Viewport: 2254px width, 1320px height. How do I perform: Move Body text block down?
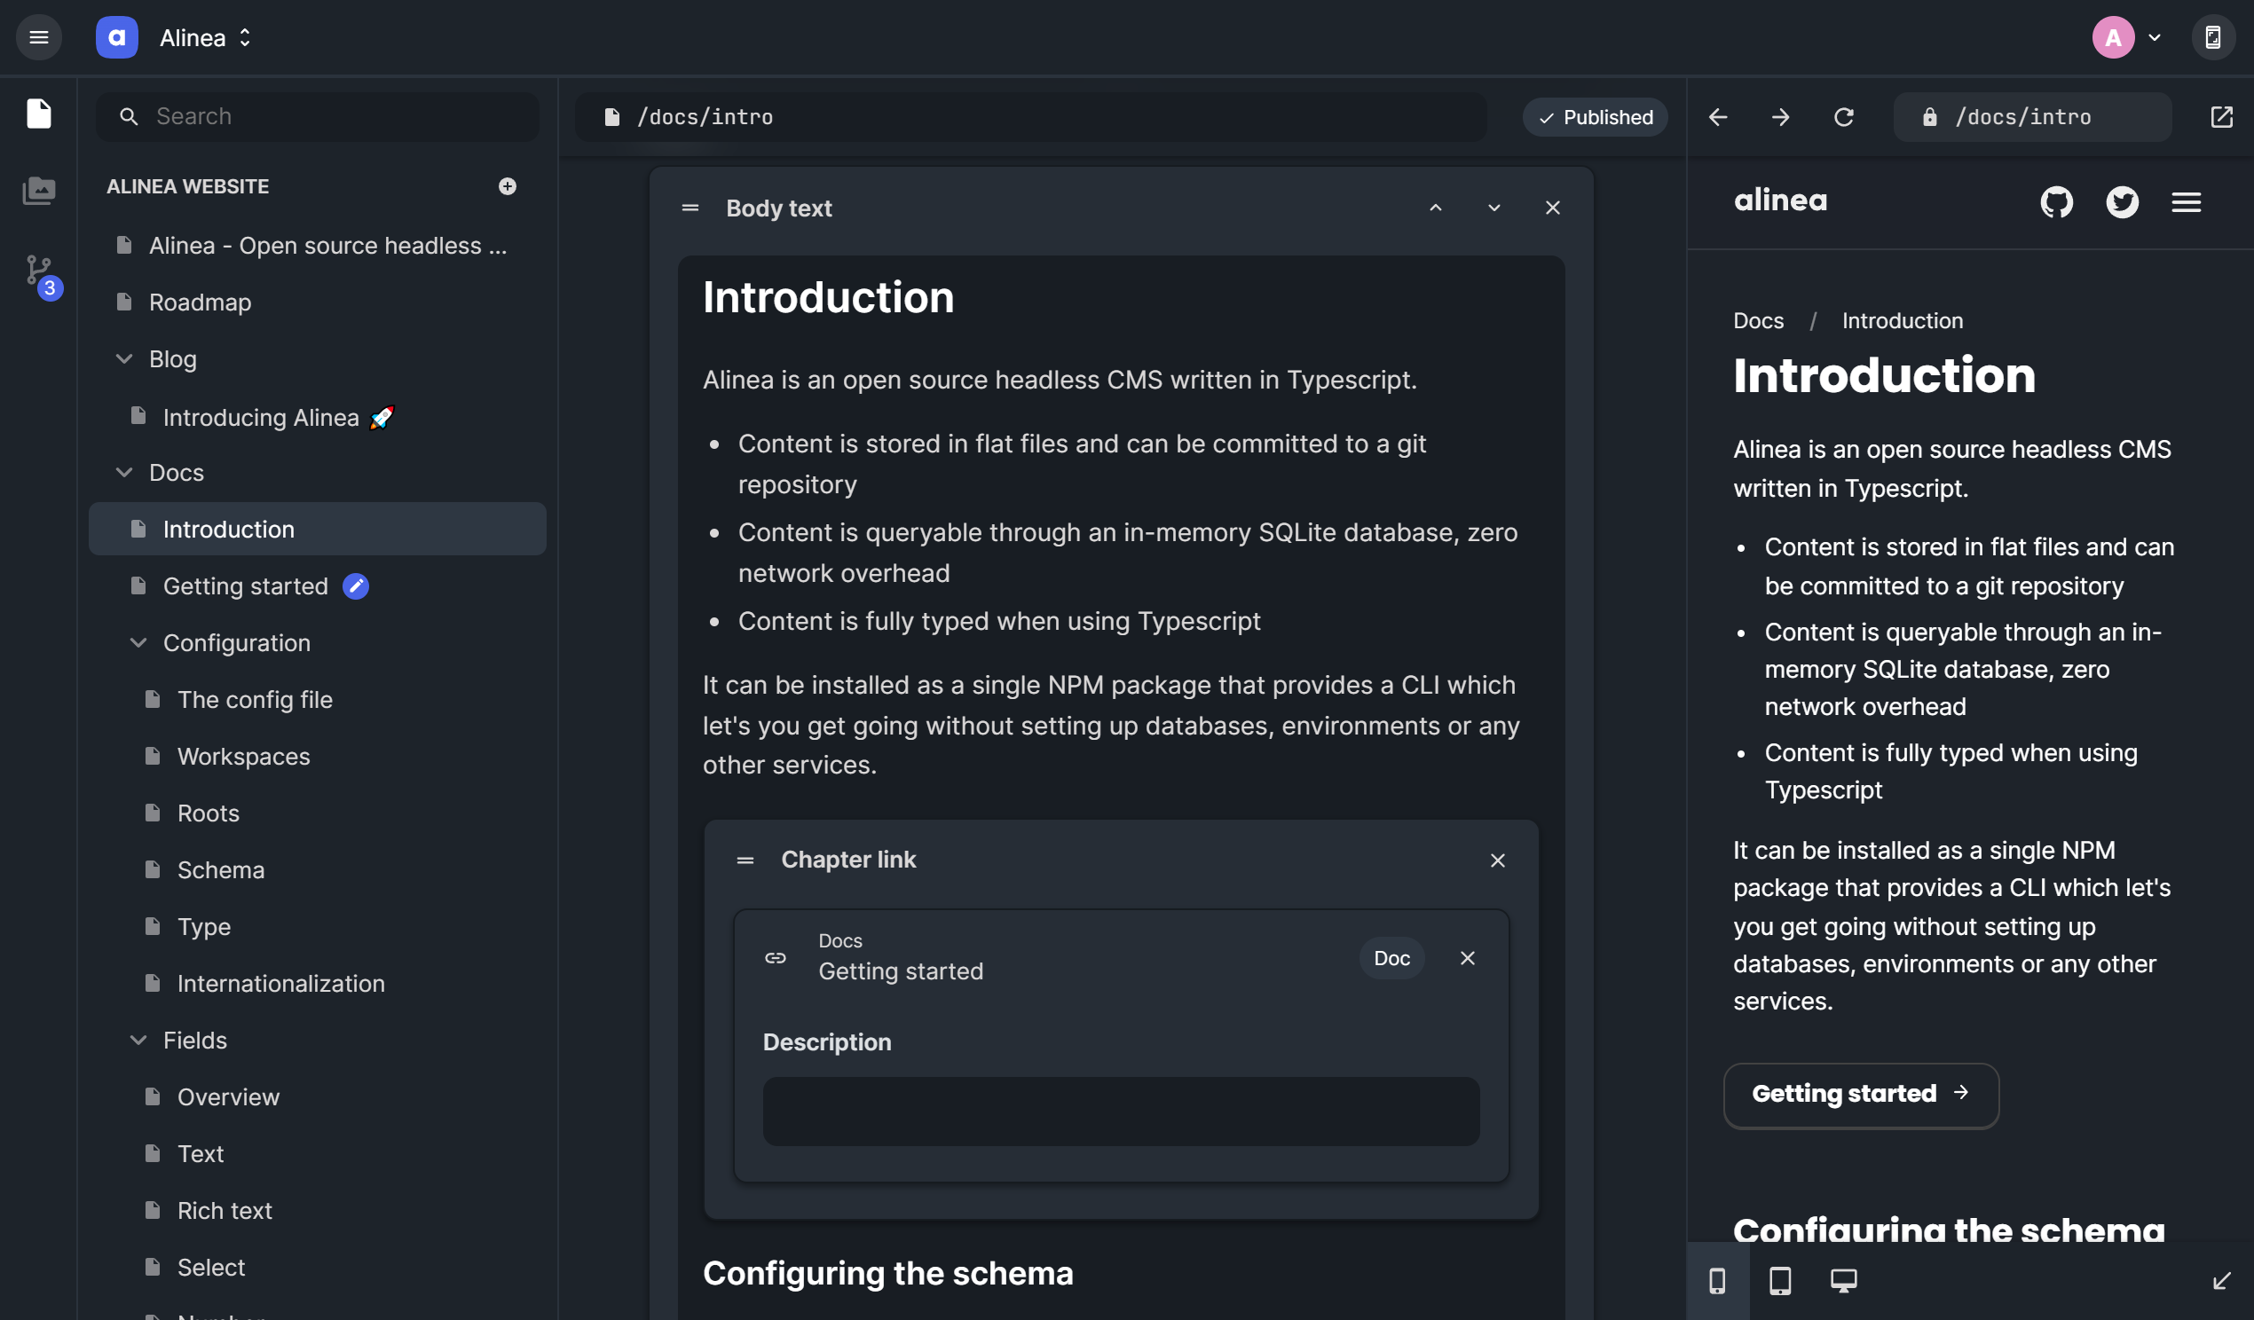point(1493,208)
